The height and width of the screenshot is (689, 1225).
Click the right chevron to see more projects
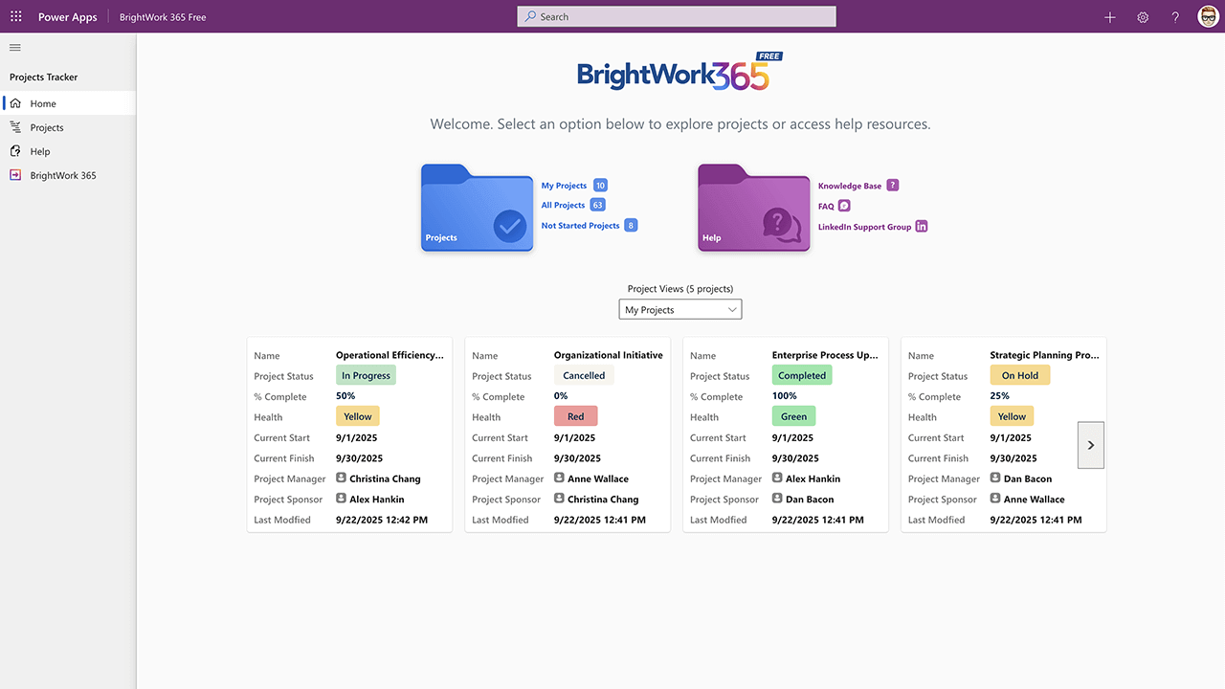click(1090, 444)
